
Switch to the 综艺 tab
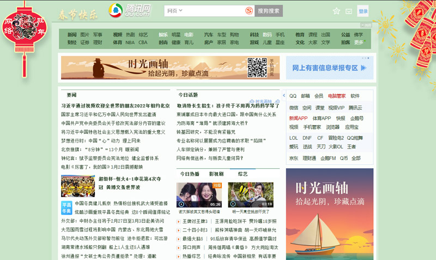point(243,174)
